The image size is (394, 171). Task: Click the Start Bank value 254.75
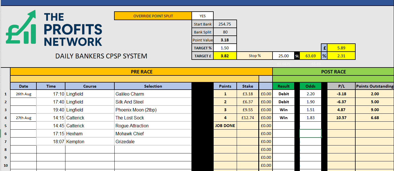click(x=225, y=24)
